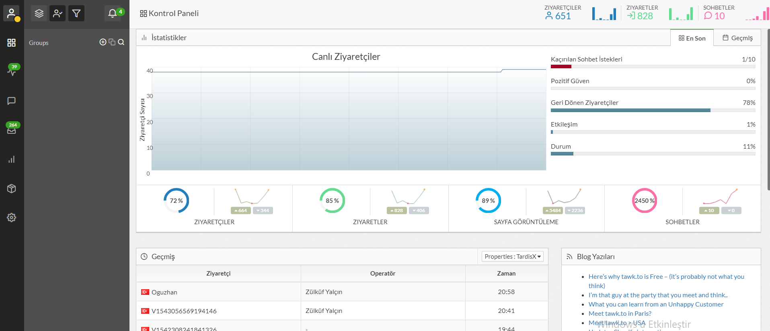Open 'I'm that guy at the party' link
The image size is (770, 331).
tap(658, 295)
